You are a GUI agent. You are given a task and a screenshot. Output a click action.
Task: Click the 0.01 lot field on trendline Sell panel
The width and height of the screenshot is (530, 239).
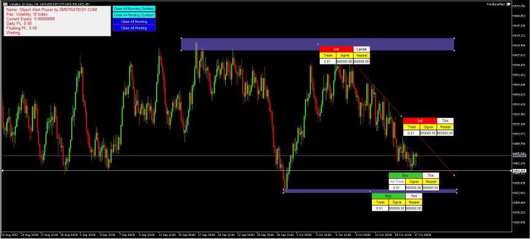coord(411,133)
